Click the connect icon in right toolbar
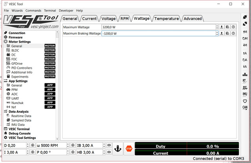This screenshot has height=163, width=251. point(245,17)
